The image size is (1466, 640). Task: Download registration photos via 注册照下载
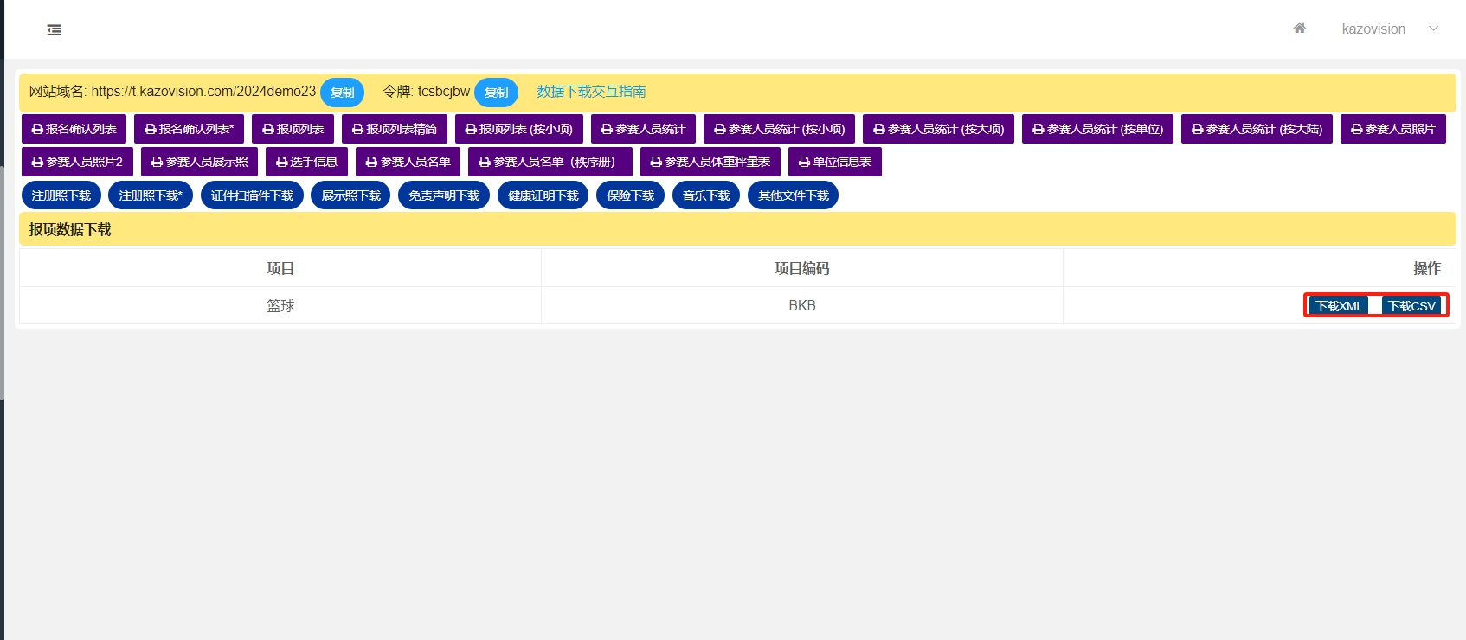click(61, 195)
